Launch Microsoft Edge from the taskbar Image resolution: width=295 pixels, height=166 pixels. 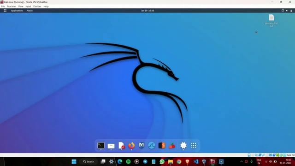coord(120,162)
